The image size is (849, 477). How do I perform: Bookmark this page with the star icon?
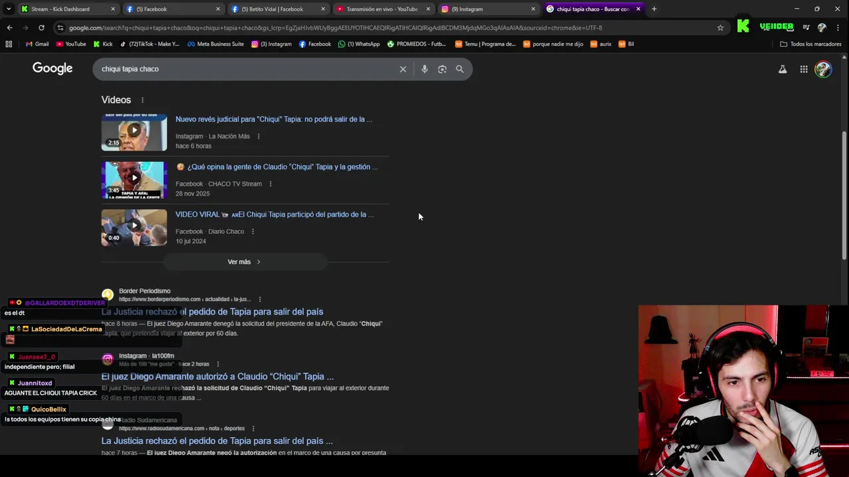(720, 28)
